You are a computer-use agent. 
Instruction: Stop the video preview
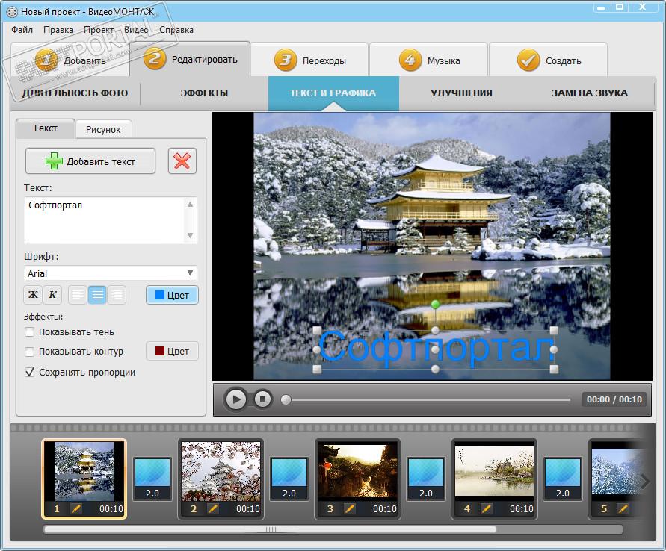pos(262,399)
